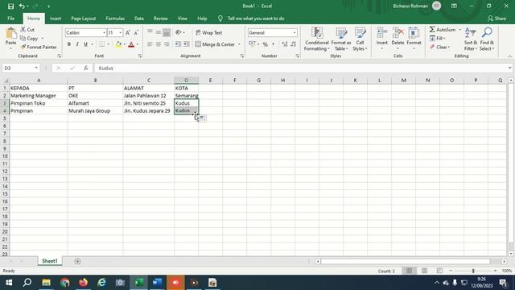Expand the Merge & Center arrow

pos(239,44)
